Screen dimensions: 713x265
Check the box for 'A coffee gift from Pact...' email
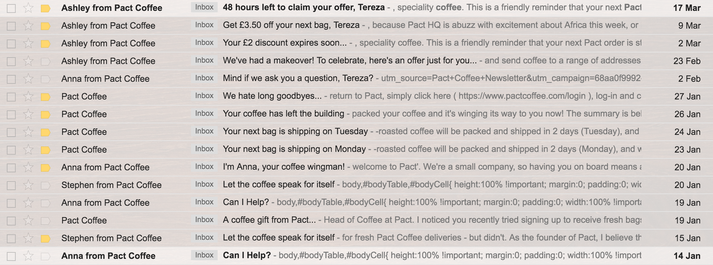(11, 221)
